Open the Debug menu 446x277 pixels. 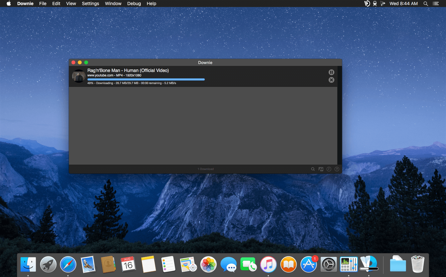tap(134, 4)
